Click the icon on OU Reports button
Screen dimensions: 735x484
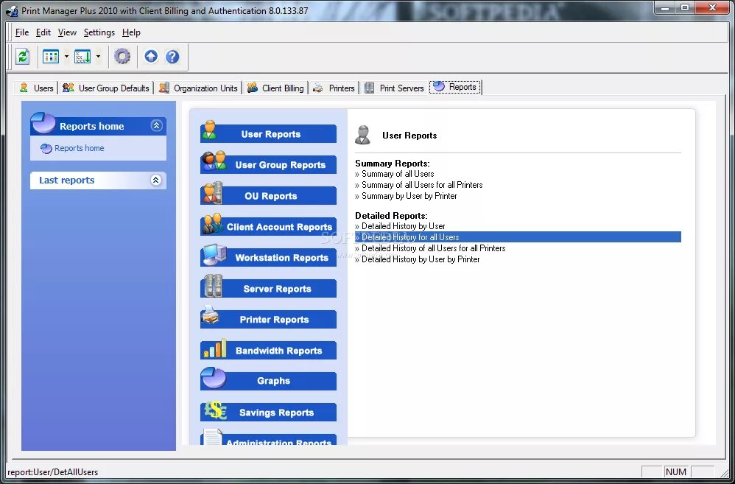click(212, 192)
